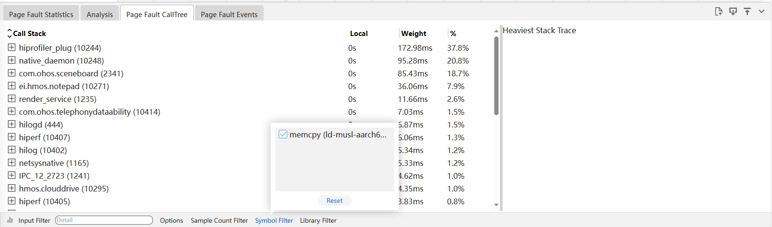
Task: Click the bar-chart icon beside Input Filter
Action: click(10, 220)
